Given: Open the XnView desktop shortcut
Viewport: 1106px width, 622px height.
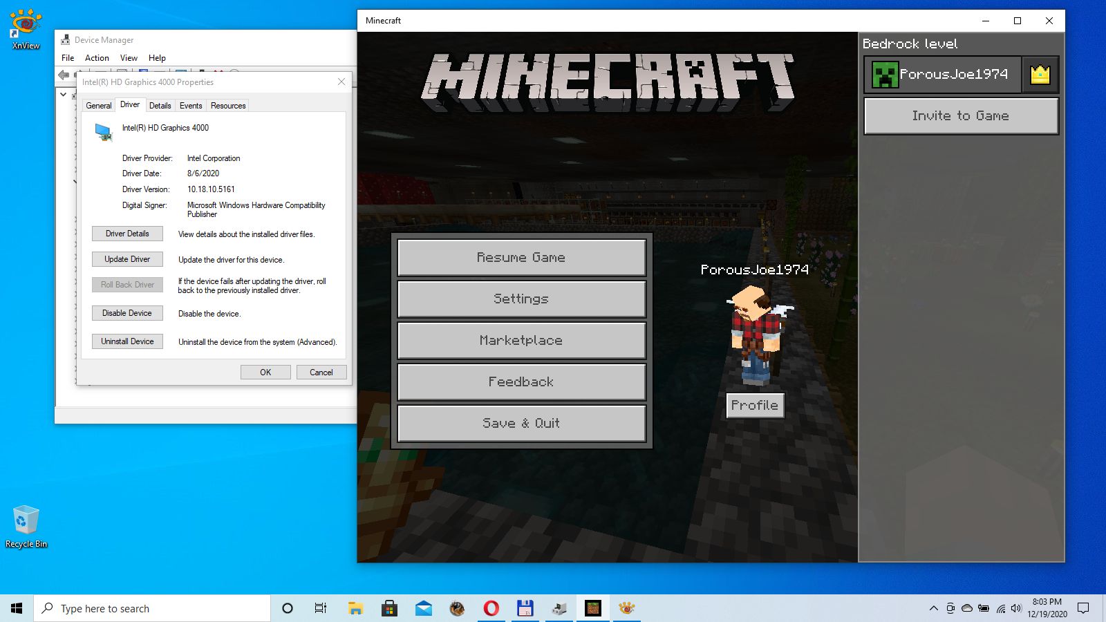Looking at the screenshot, I should pos(26,29).
